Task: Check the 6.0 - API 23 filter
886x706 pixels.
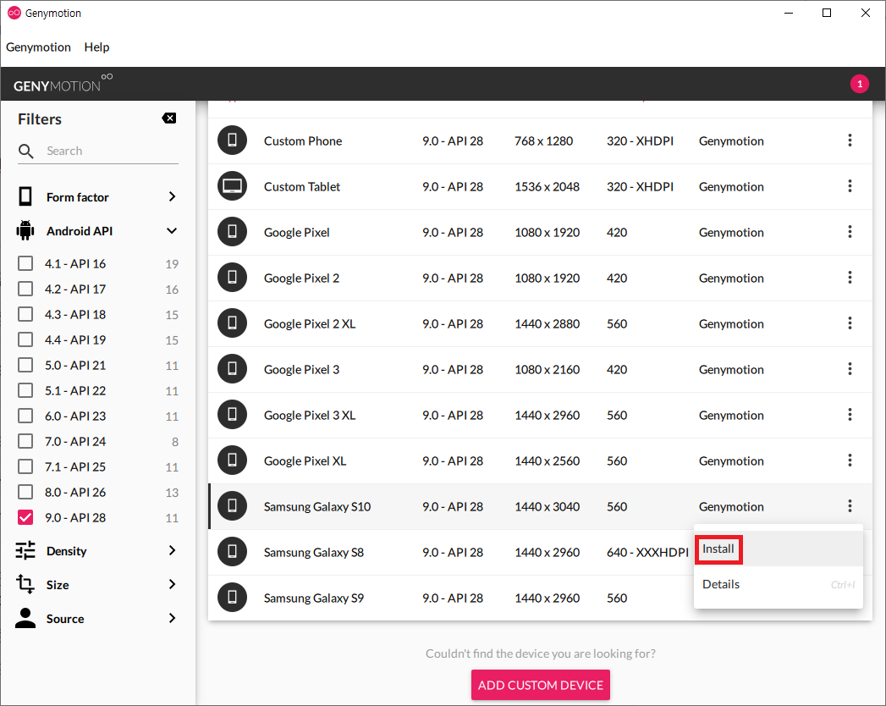Action: click(x=25, y=416)
